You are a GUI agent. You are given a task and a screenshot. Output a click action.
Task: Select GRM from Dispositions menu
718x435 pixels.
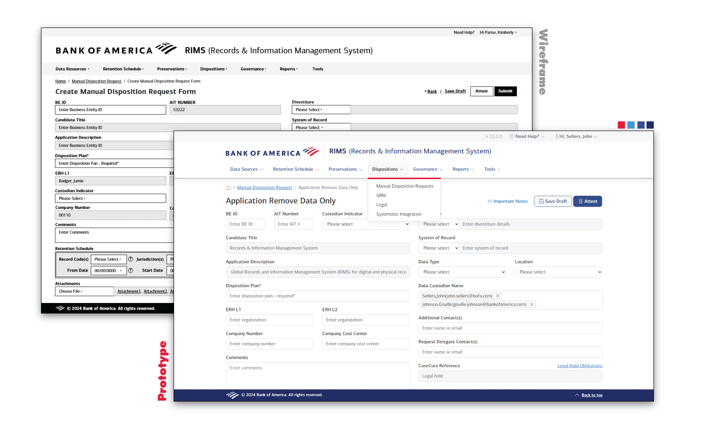(x=381, y=195)
